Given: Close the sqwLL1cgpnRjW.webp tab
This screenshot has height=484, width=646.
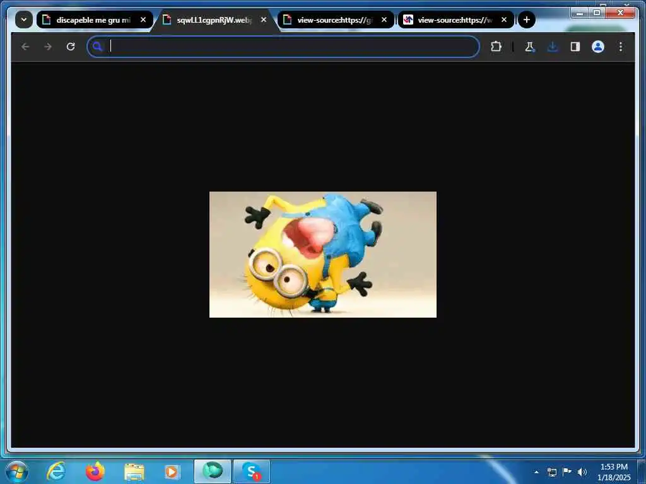Looking at the screenshot, I should 264,20.
